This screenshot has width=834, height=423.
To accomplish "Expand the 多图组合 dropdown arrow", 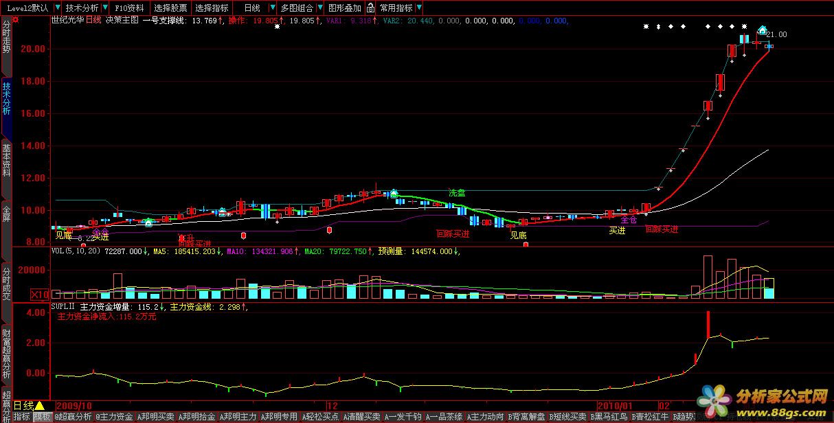I will pos(319,8).
